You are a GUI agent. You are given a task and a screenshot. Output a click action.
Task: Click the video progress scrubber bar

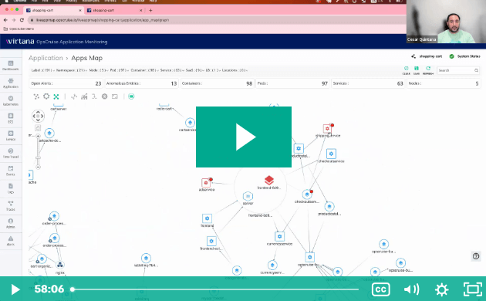click(215, 289)
